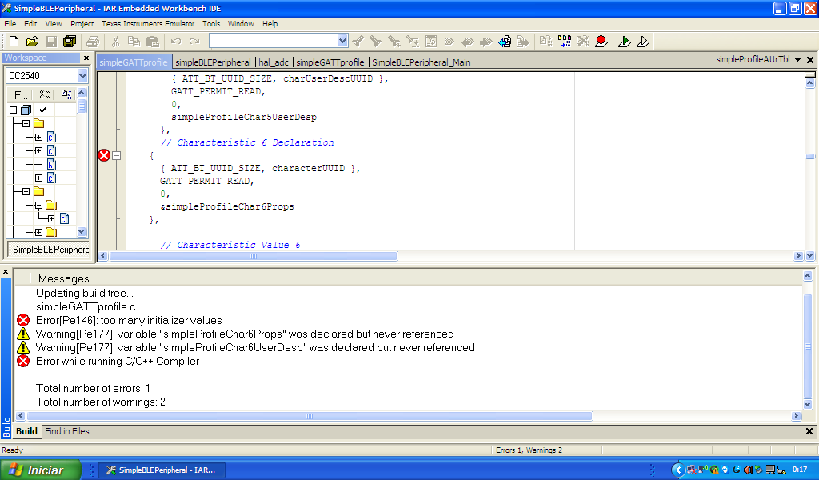The image size is (819, 480).
Task: Click the Toggle Breakpoint red dot icon
Action: (x=601, y=42)
